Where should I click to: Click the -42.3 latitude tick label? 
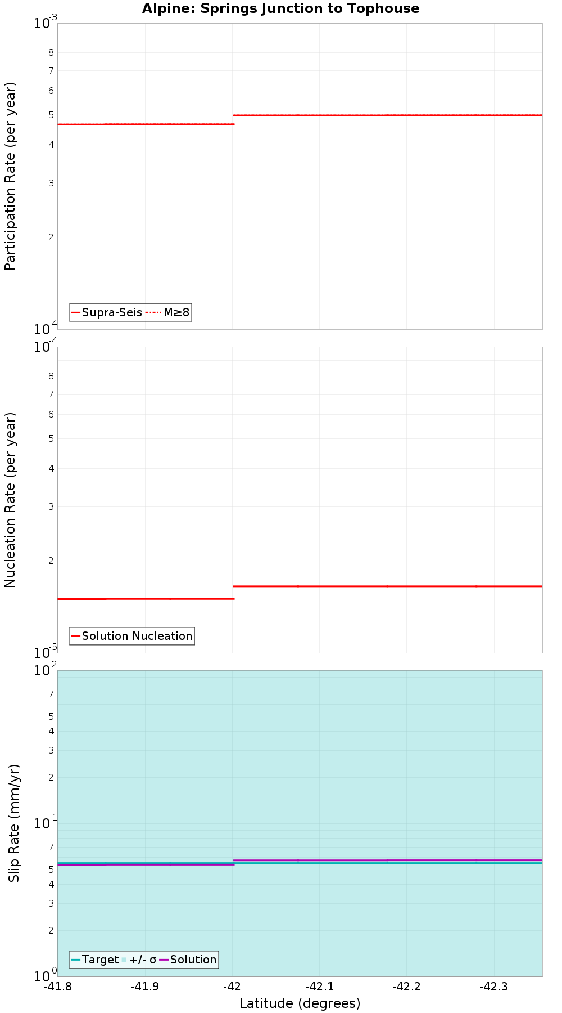click(x=493, y=986)
